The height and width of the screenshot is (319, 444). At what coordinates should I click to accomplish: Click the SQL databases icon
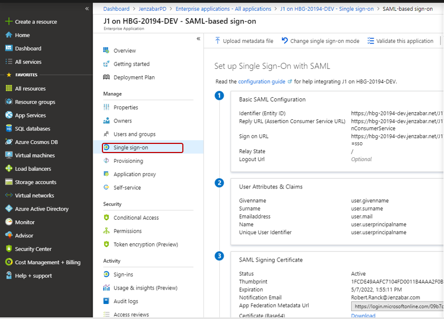(x=9, y=129)
